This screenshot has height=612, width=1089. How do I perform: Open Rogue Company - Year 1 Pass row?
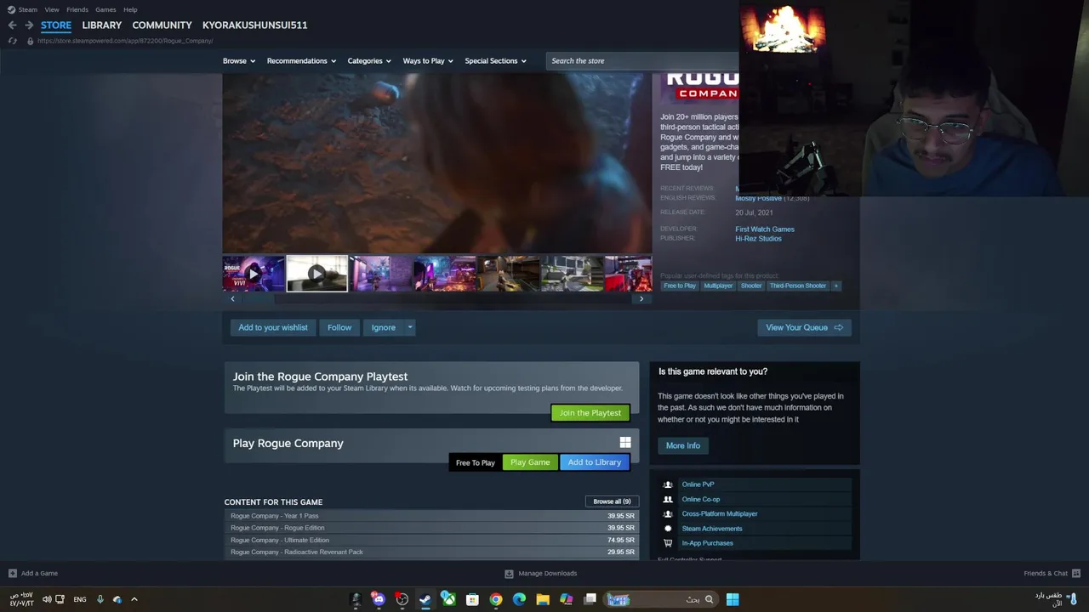(431, 516)
